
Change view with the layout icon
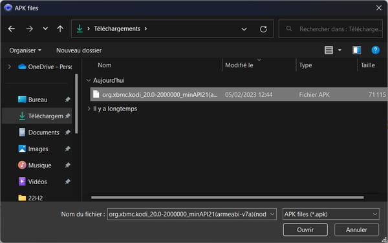(329, 50)
